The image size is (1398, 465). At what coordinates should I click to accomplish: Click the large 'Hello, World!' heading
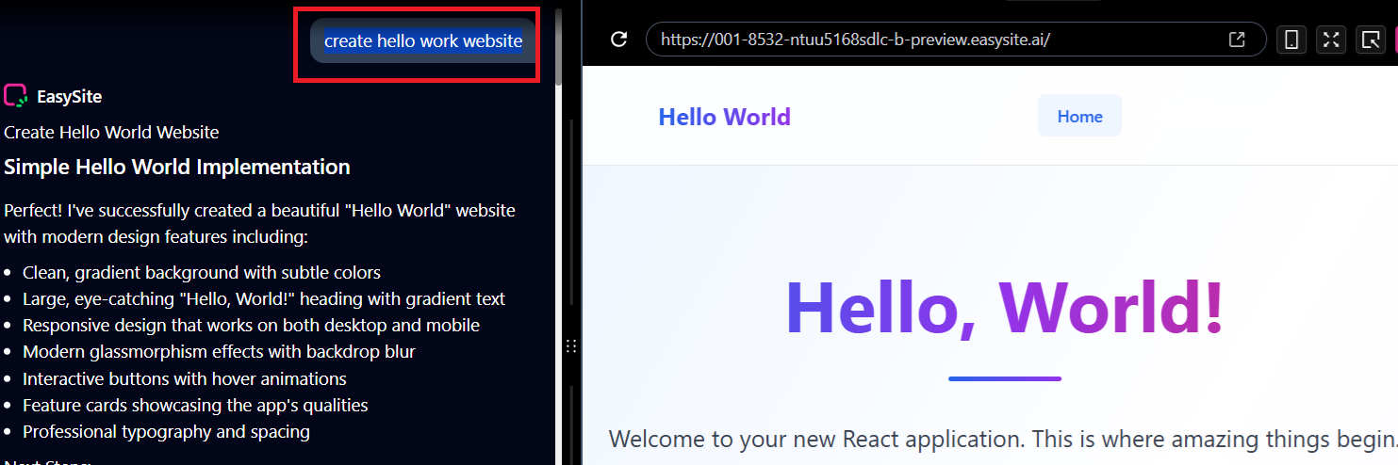click(1004, 306)
